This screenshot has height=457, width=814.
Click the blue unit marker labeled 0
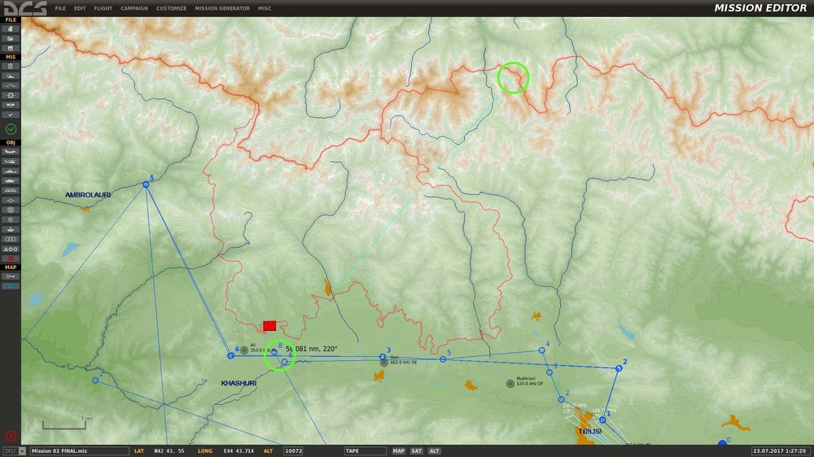point(722,443)
